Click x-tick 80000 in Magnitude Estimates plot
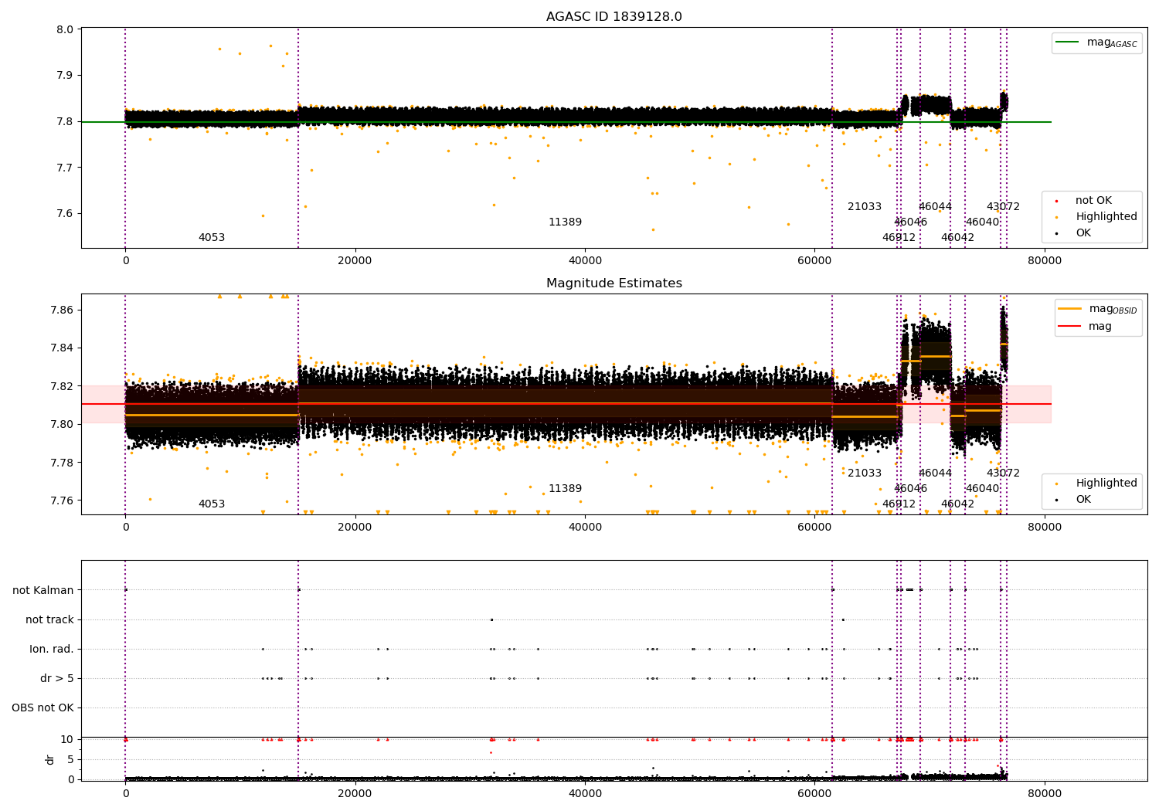 1044,527
